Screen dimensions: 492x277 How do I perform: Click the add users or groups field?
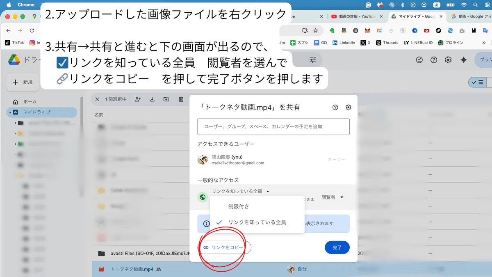tap(273, 127)
